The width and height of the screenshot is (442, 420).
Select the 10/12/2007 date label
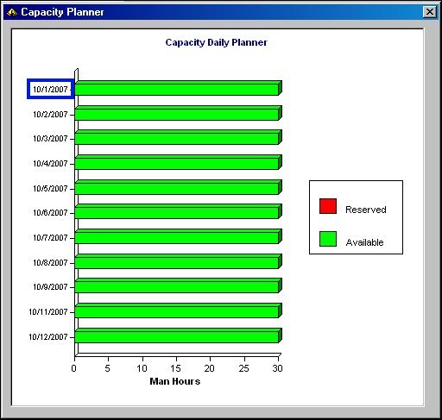click(x=48, y=337)
